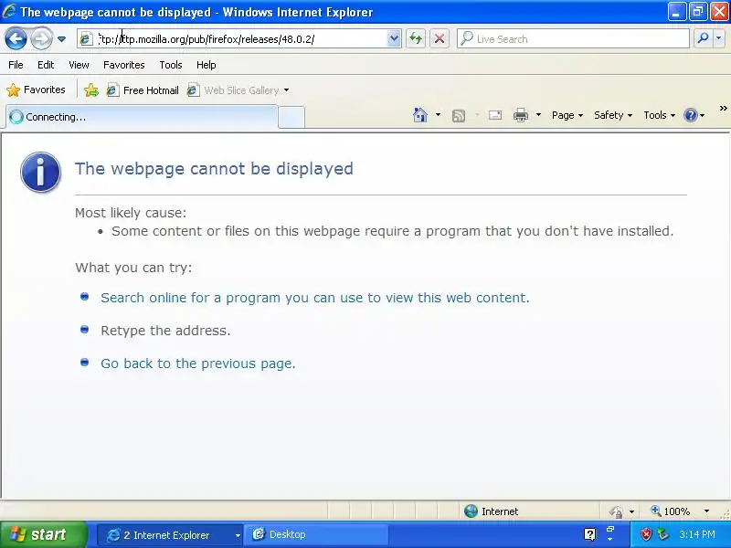Click the blue Help question icon
Image resolution: width=731 pixels, height=548 pixels.
coord(691,115)
